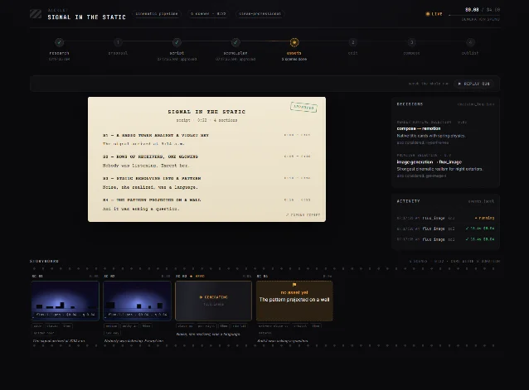This screenshot has width=529, height=390.
Task: Click the cinematic pipeline tag pill
Action: pos(157,14)
